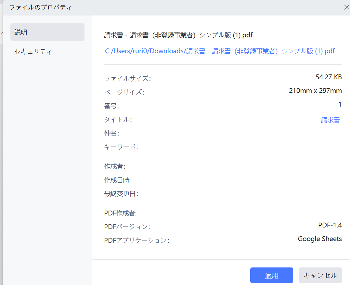Close the ファイルのプロパティ dialog
This screenshot has width=350, height=285.
pos(346,7)
